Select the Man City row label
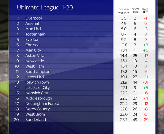 click(x=33, y=50)
